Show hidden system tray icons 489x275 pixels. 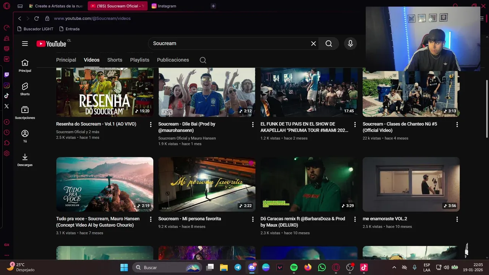394,267
